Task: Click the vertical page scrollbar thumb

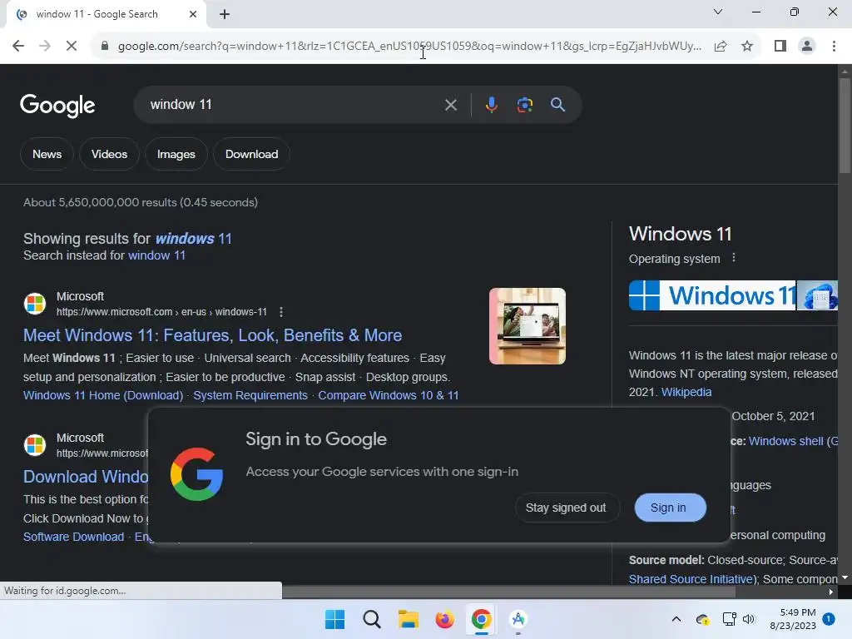Action: (845, 126)
